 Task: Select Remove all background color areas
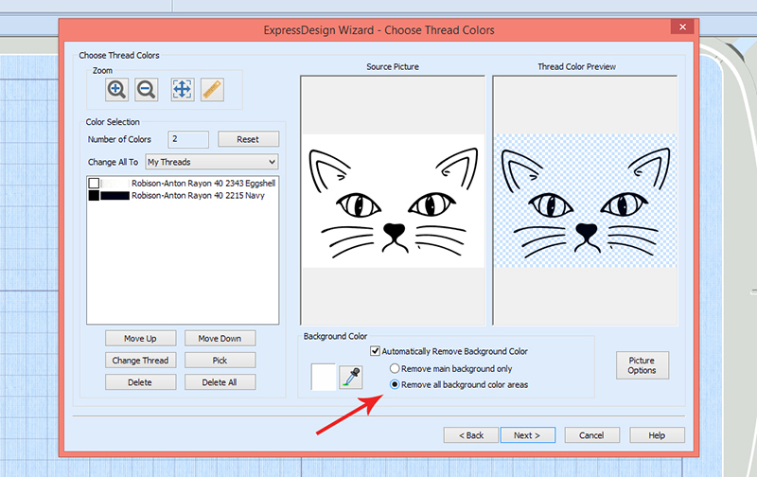[x=395, y=384]
